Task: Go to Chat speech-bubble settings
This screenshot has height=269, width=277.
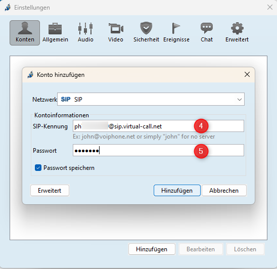Action: [x=207, y=33]
